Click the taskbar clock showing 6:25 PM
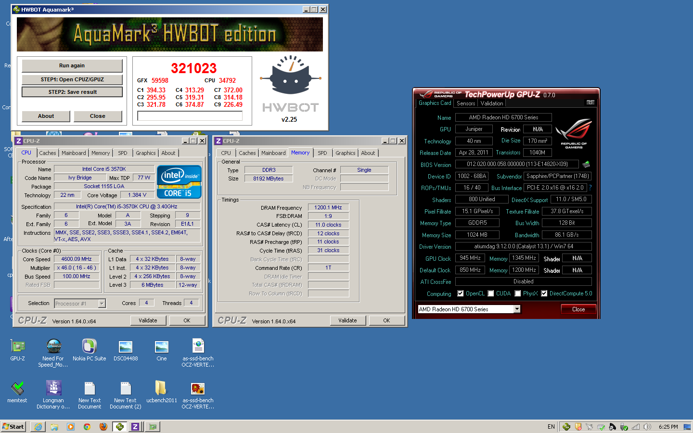This screenshot has height=433, width=693. pos(668,427)
